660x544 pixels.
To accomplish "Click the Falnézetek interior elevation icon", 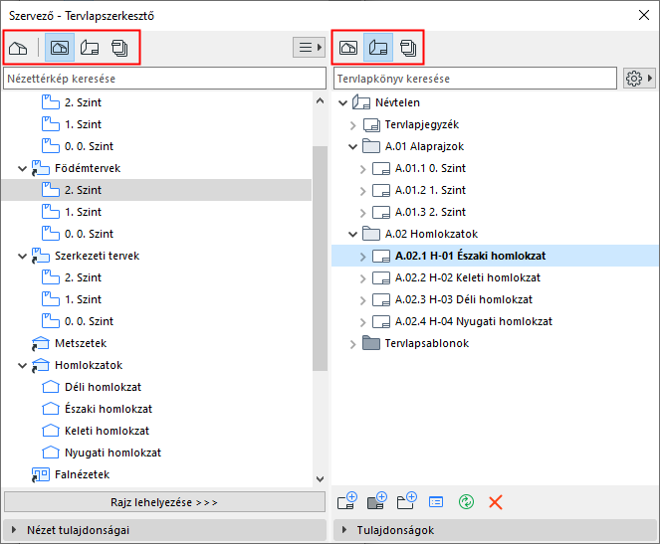I will [x=41, y=474].
